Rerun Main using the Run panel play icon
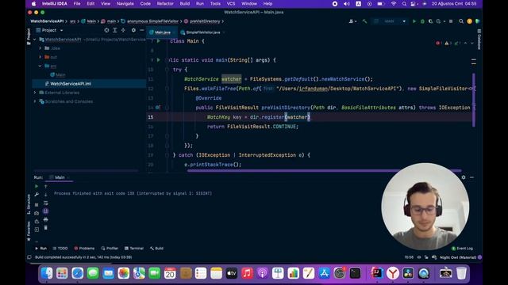 [x=37, y=187]
